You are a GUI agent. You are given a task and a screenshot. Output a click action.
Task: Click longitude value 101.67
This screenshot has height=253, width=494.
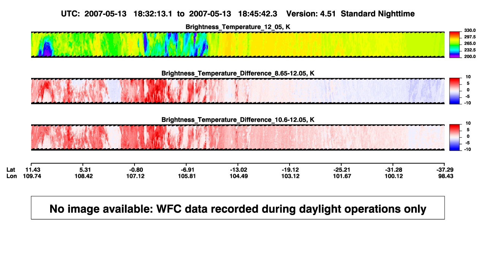click(342, 176)
